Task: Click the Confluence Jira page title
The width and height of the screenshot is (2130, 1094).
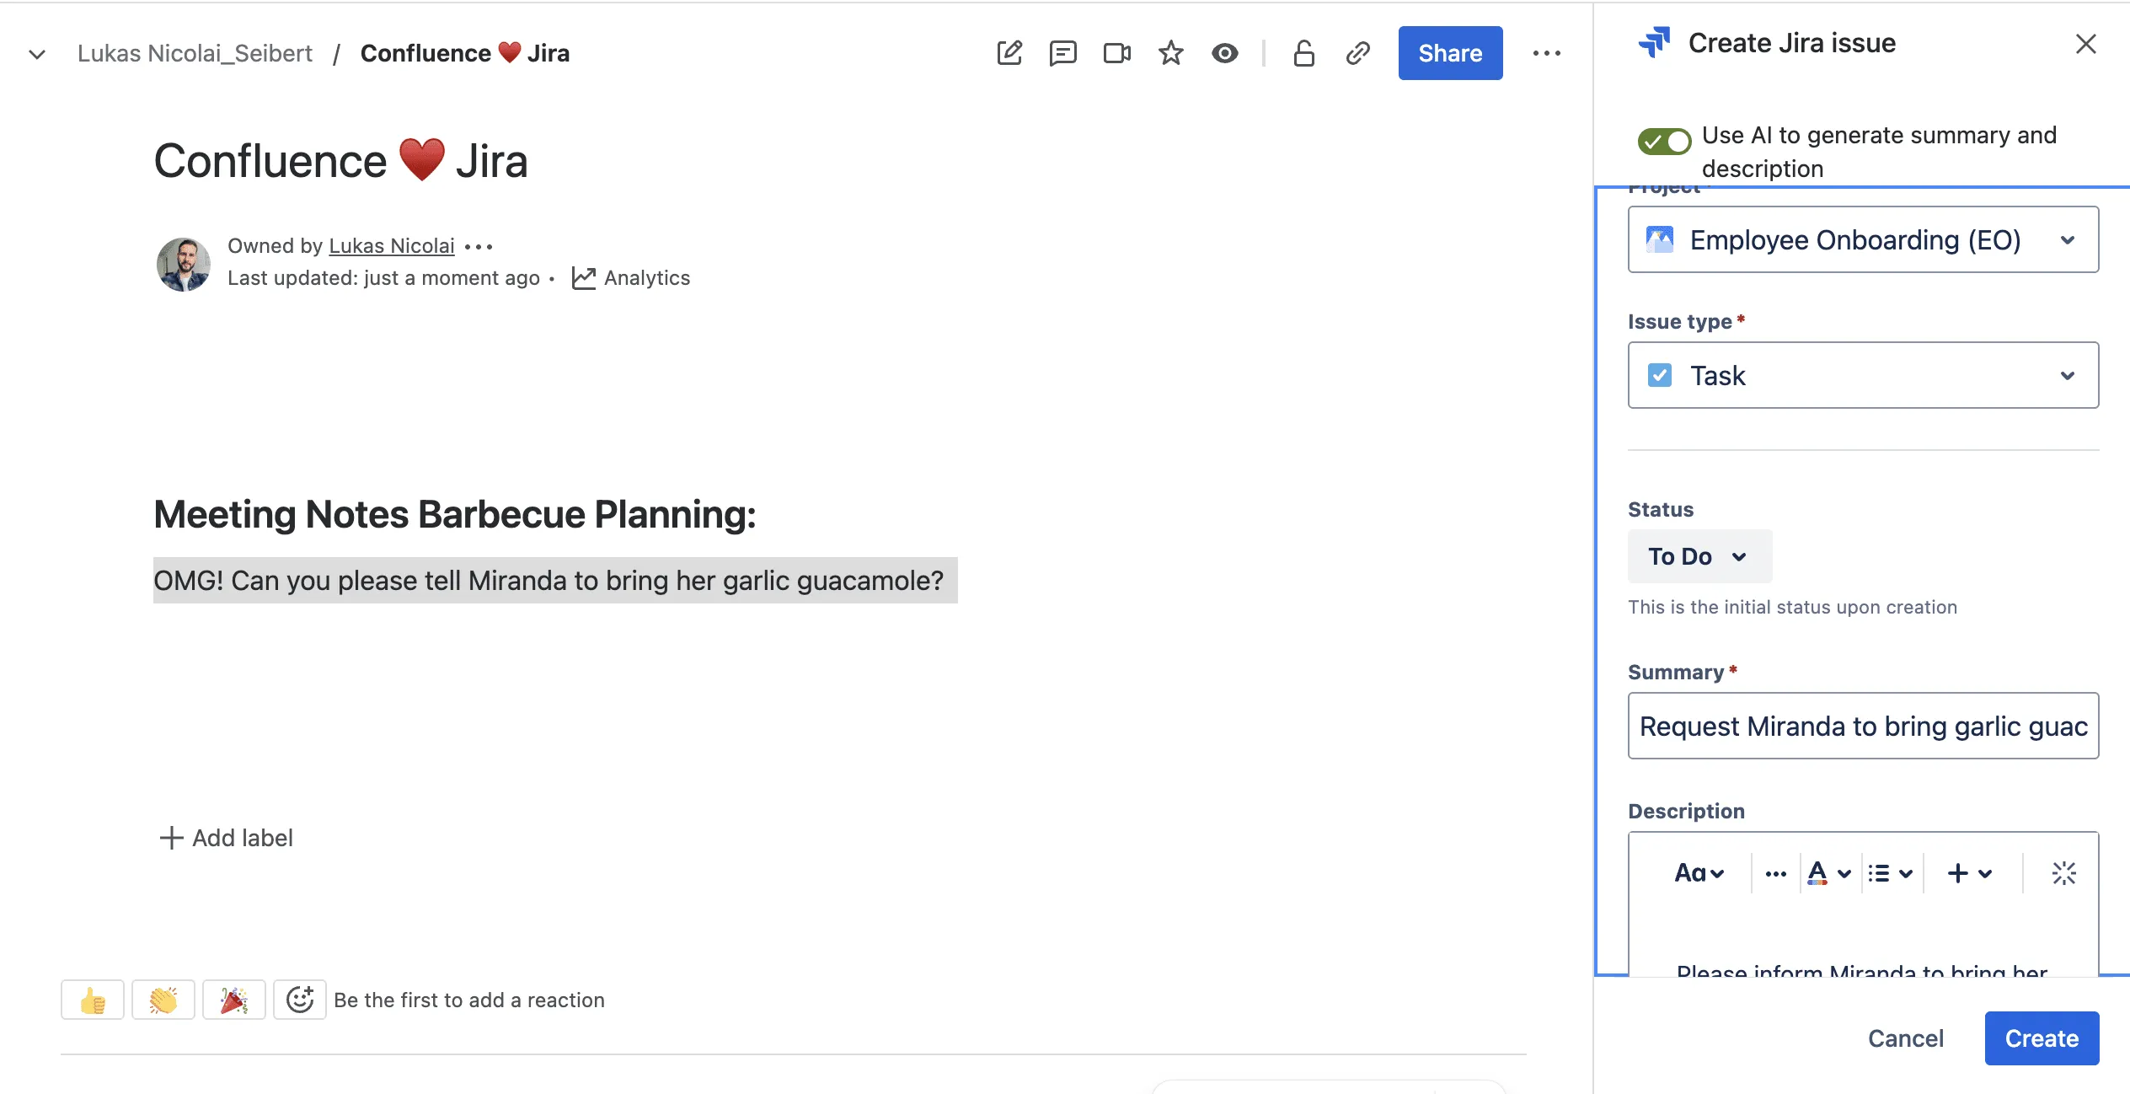Action: tap(340, 160)
